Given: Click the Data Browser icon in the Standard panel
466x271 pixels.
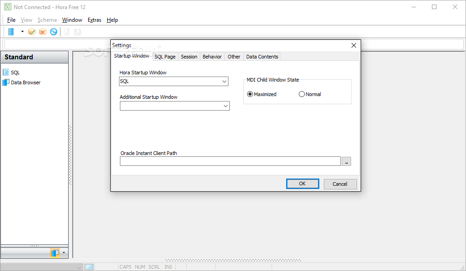Looking at the screenshot, I should [x=5, y=82].
